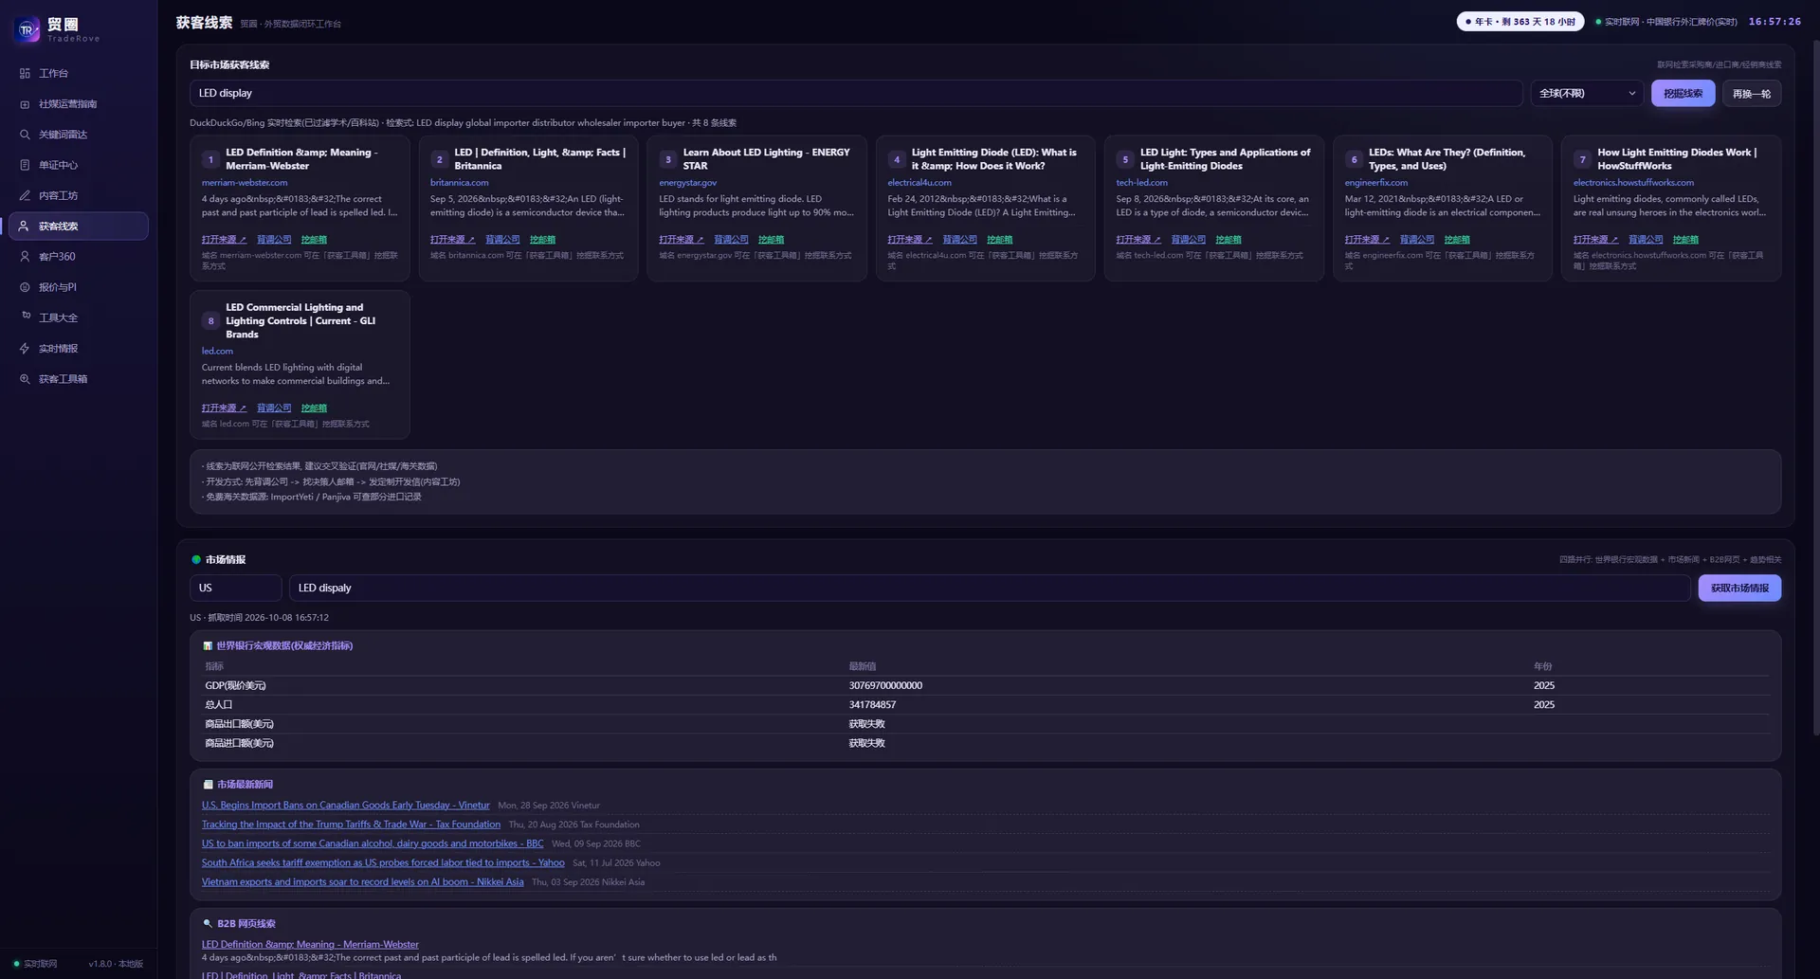Open the 工作台 dashboard icon
The width and height of the screenshot is (1820, 979).
tap(25, 73)
